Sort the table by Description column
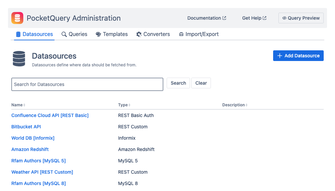The height and width of the screenshot is (191, 335). pyautogui.click(x=235, y=105)
